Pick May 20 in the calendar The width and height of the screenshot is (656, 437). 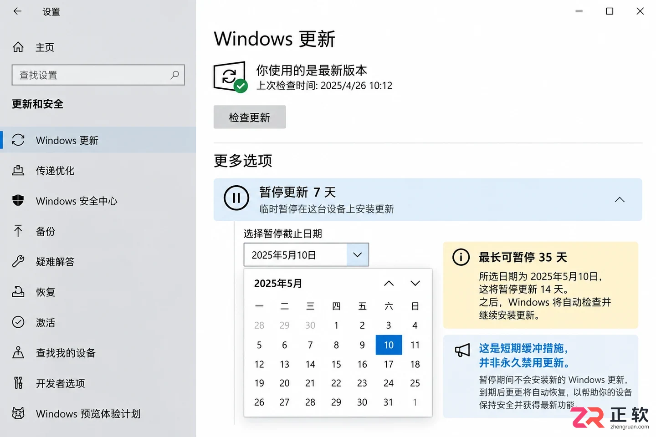point(285,383)
